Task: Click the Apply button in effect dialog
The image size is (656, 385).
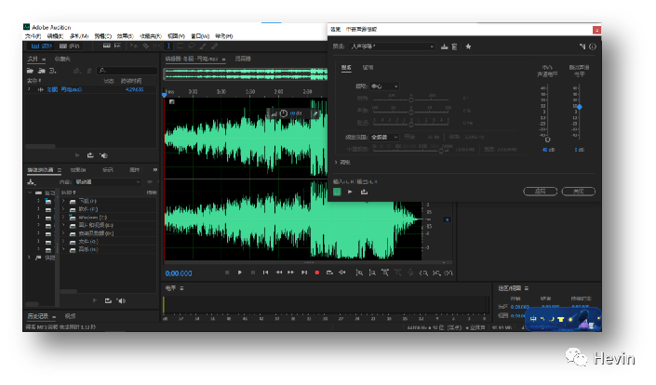Action: (540, 192)
